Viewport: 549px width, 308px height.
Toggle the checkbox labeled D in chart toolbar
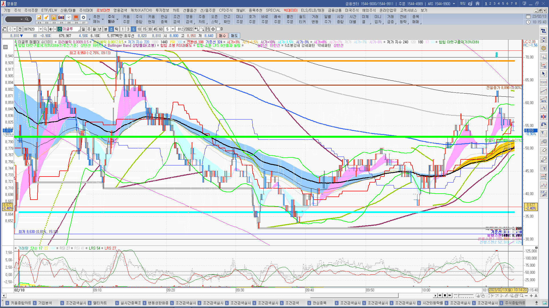coord(218,29)
